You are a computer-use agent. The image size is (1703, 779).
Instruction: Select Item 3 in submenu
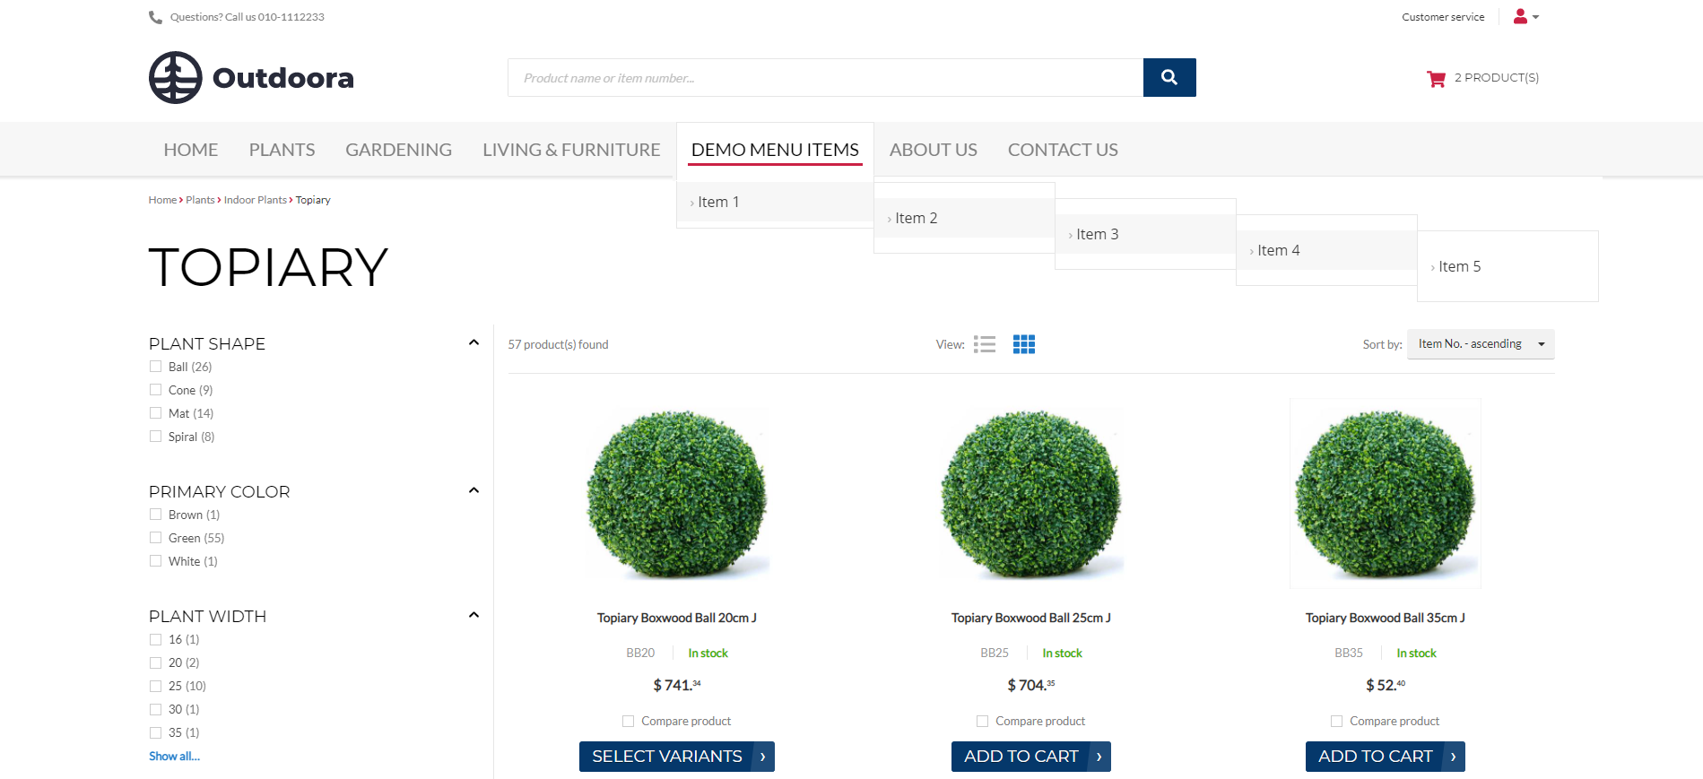(1145, 234)
